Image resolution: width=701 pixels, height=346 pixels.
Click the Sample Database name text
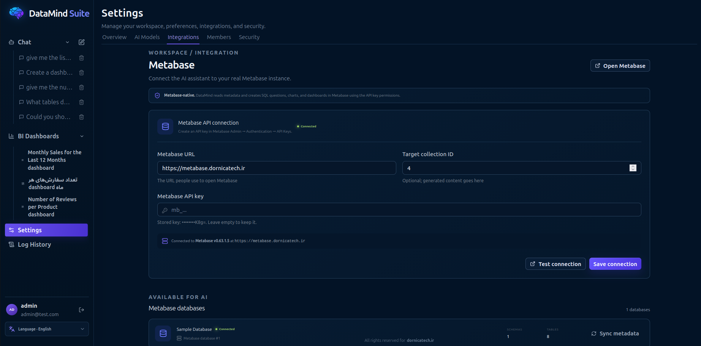(194, 329)
